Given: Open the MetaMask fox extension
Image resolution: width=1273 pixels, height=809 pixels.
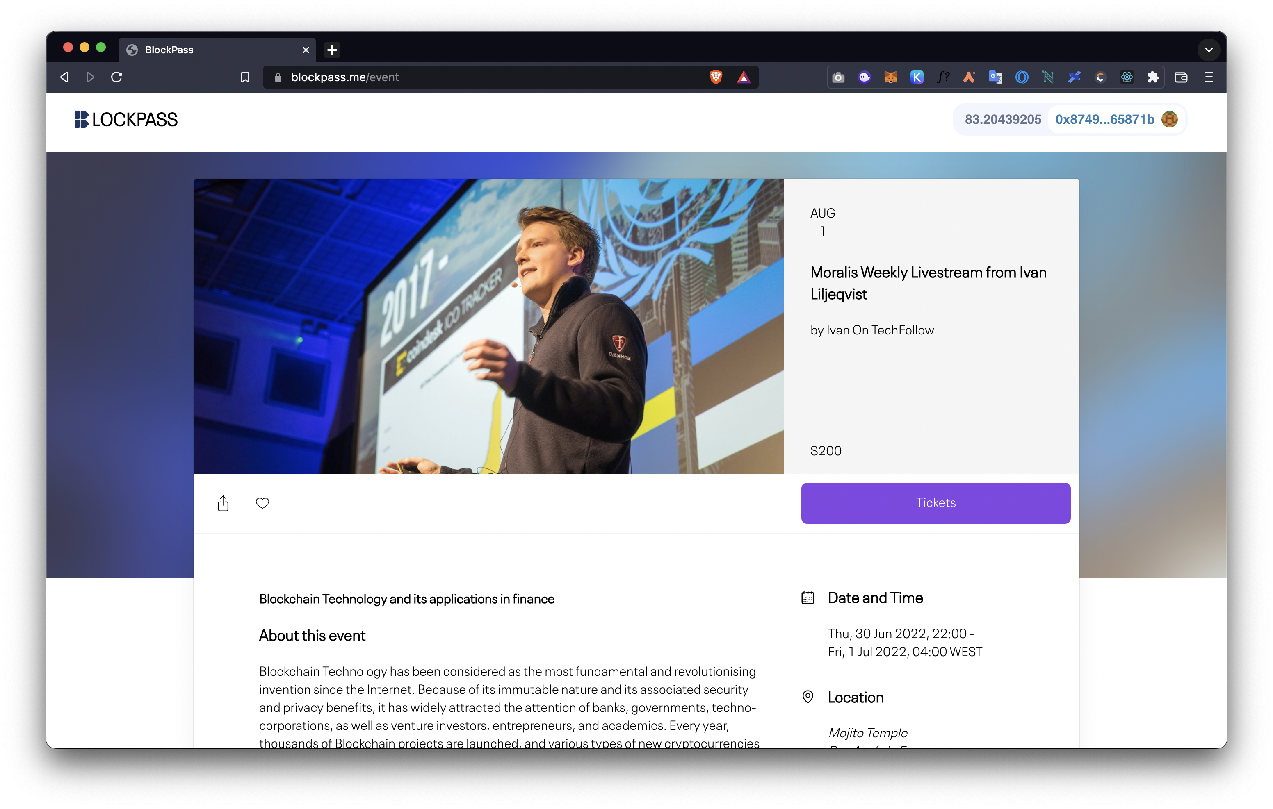Looking at the screenshot, I should (x=890, y=77).
